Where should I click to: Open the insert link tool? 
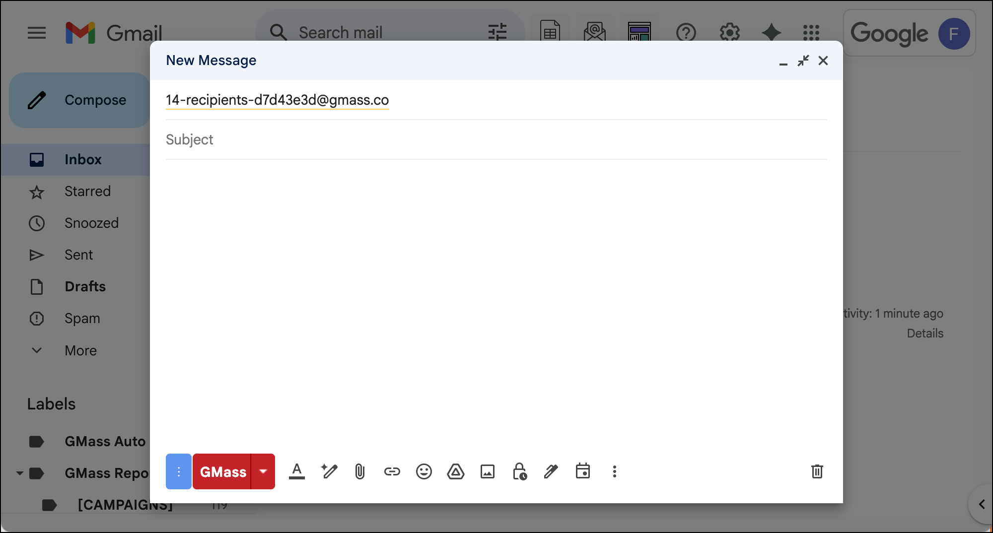pyautogui.click(x=392, y=471)
